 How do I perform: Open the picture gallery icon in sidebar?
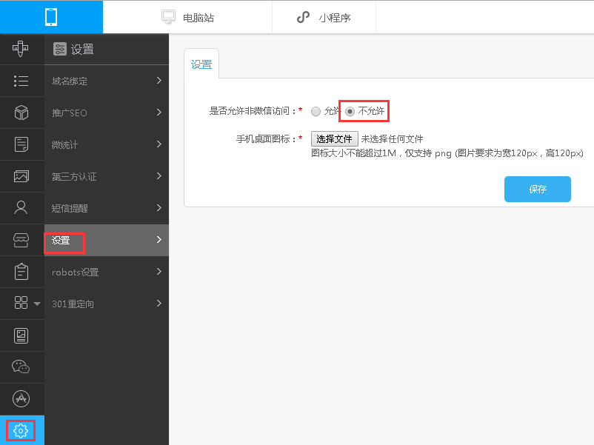point(21,176)
